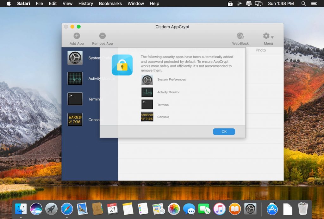324x219 pixels.
Task: Open the Menu gear dropdown
Action: coord(266,36)
